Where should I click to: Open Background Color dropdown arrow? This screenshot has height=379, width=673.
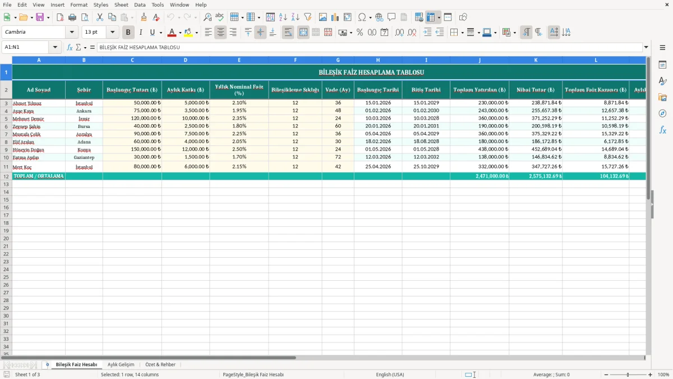(196, 33)
